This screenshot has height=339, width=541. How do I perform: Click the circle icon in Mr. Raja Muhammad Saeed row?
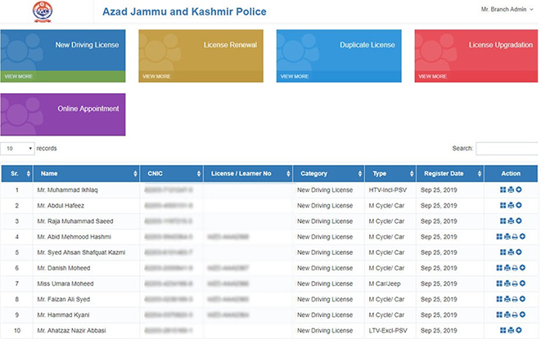[519, 221]
